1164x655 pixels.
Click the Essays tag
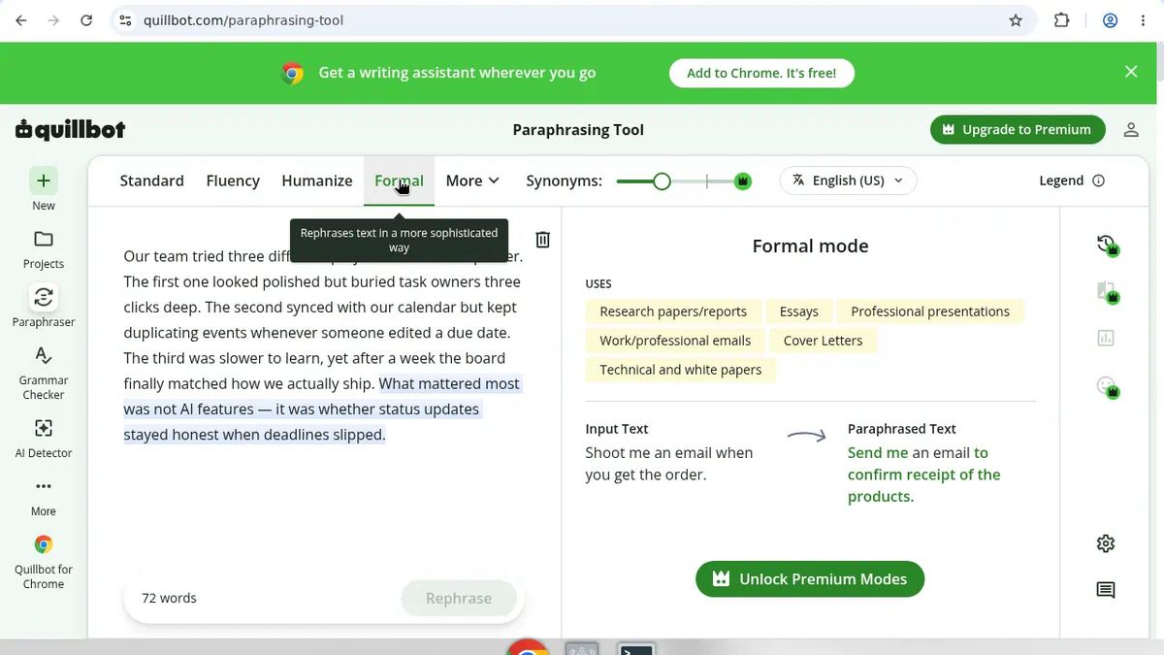799,311
